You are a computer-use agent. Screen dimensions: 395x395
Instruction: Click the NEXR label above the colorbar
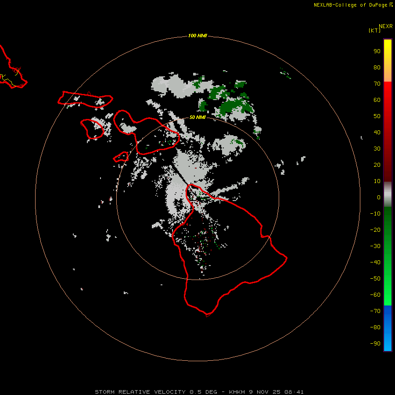point(386,26)
